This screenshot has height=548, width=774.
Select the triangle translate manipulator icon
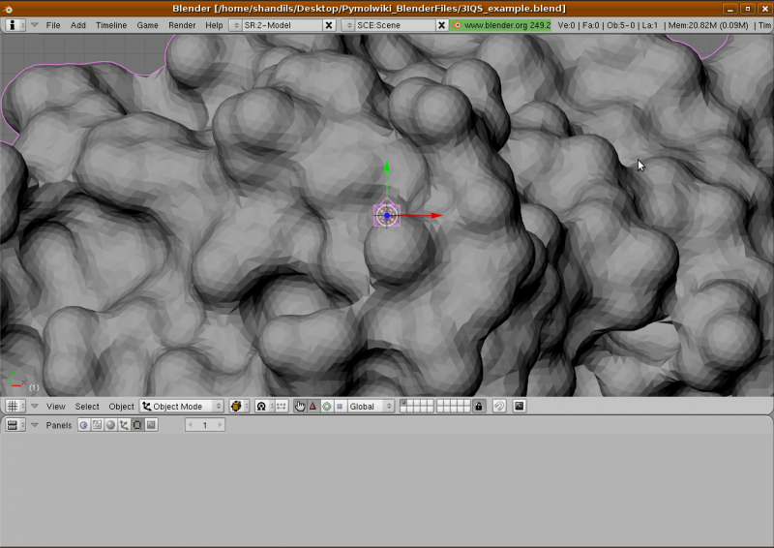click(x=313, y=407)
